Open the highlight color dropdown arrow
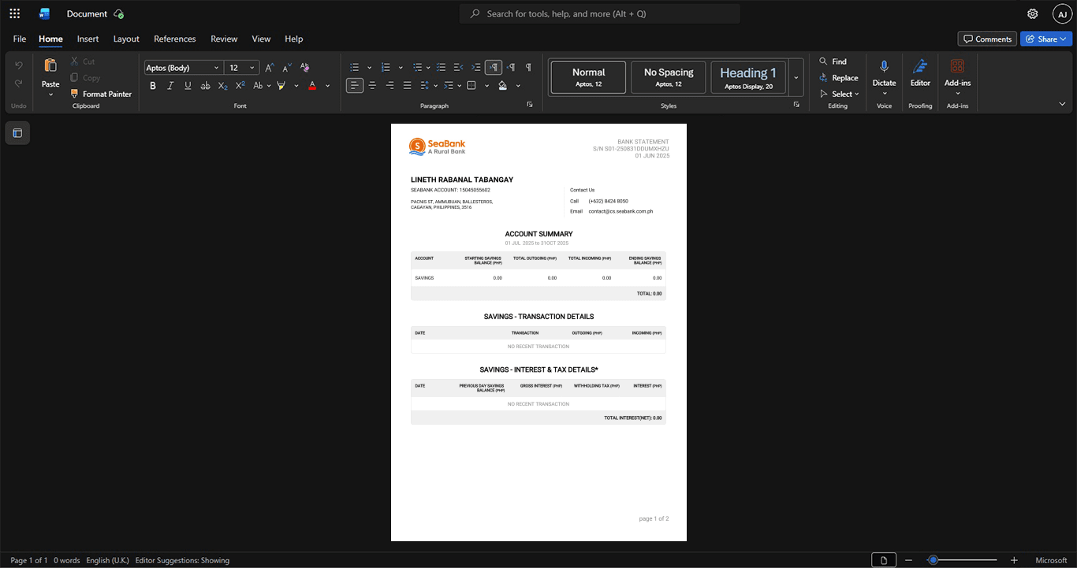 pos(296,85)
